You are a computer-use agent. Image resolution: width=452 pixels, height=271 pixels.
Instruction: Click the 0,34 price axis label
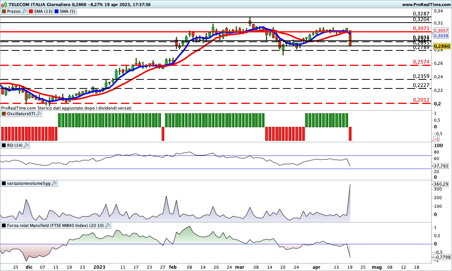point(438,11)
